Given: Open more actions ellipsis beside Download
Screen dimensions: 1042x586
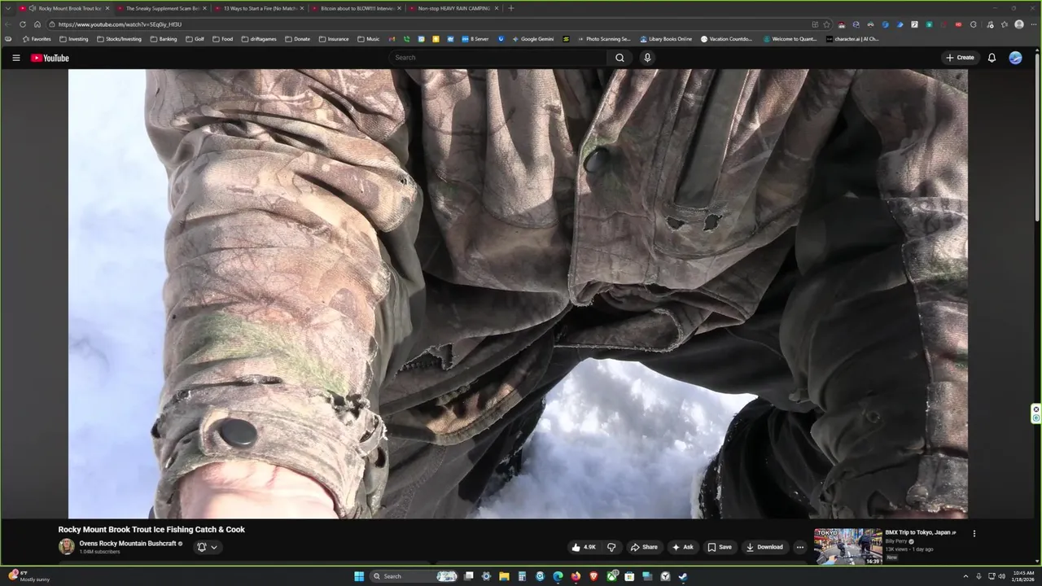Looking at the screenshot, I should tap(799, 547).
